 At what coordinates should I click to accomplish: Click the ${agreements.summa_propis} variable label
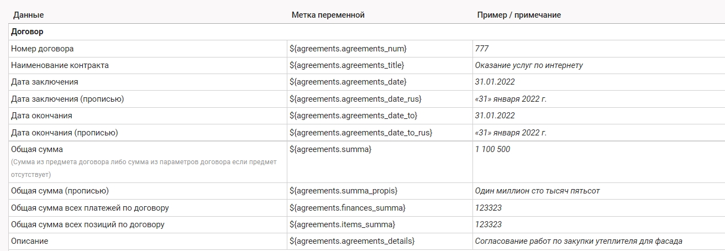343,191
